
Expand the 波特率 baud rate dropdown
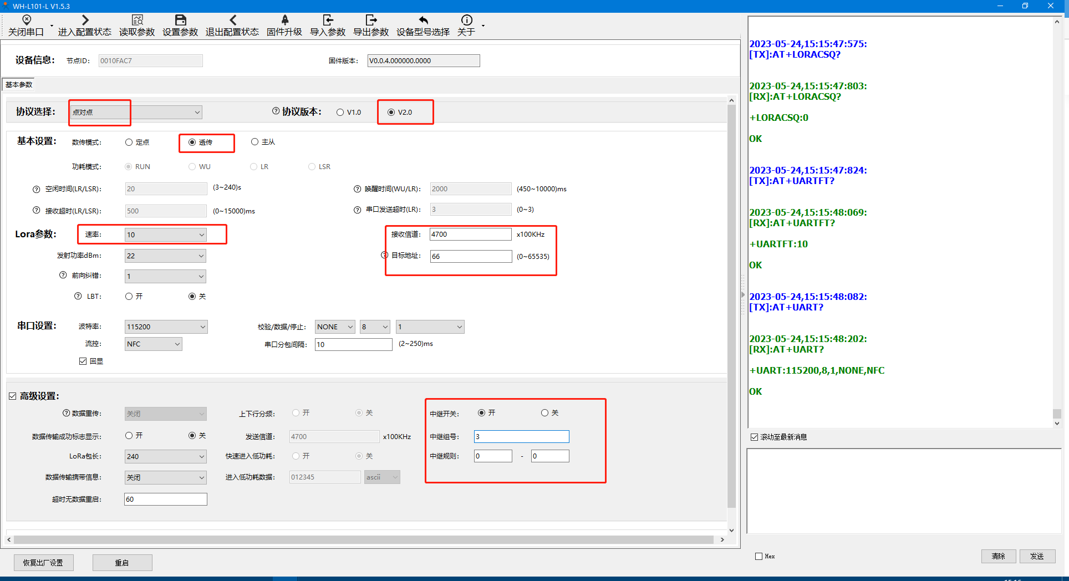[x=165, y=327]
